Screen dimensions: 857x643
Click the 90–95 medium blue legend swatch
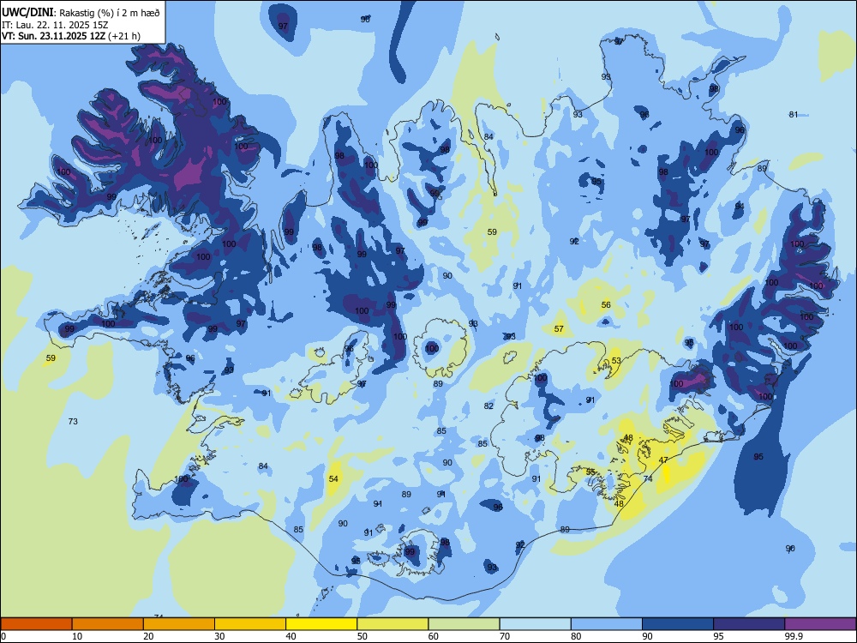pyautogui.click(x=678, y=624)
